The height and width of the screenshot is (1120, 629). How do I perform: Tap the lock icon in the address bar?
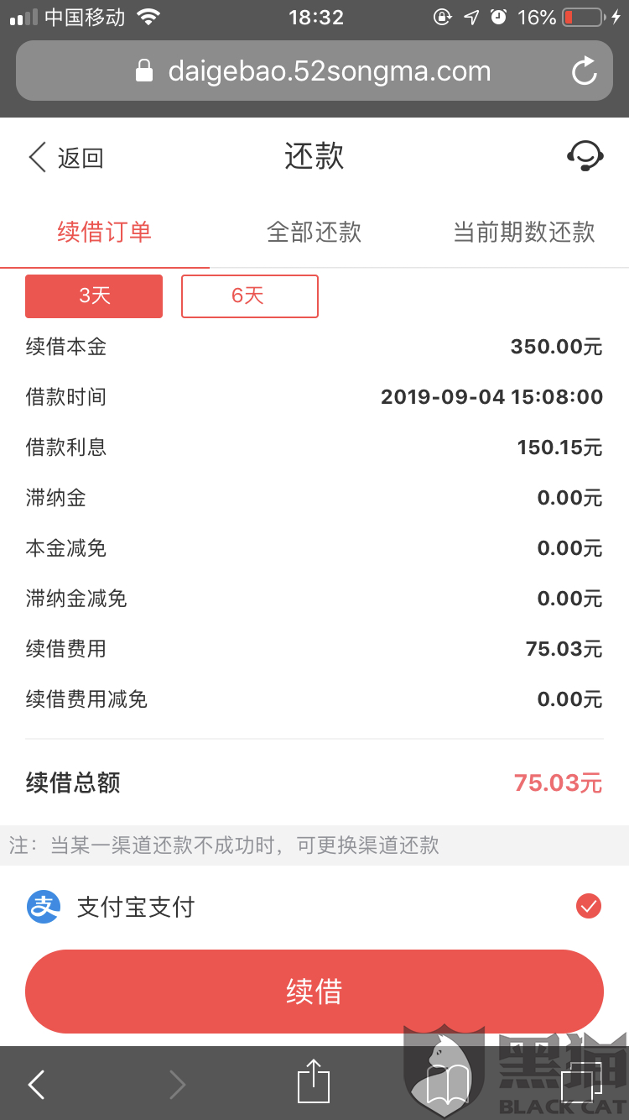click(x=144, y=71)
